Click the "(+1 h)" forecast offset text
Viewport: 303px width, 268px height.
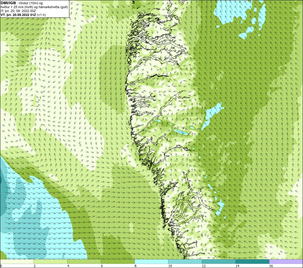click(42, 15)
